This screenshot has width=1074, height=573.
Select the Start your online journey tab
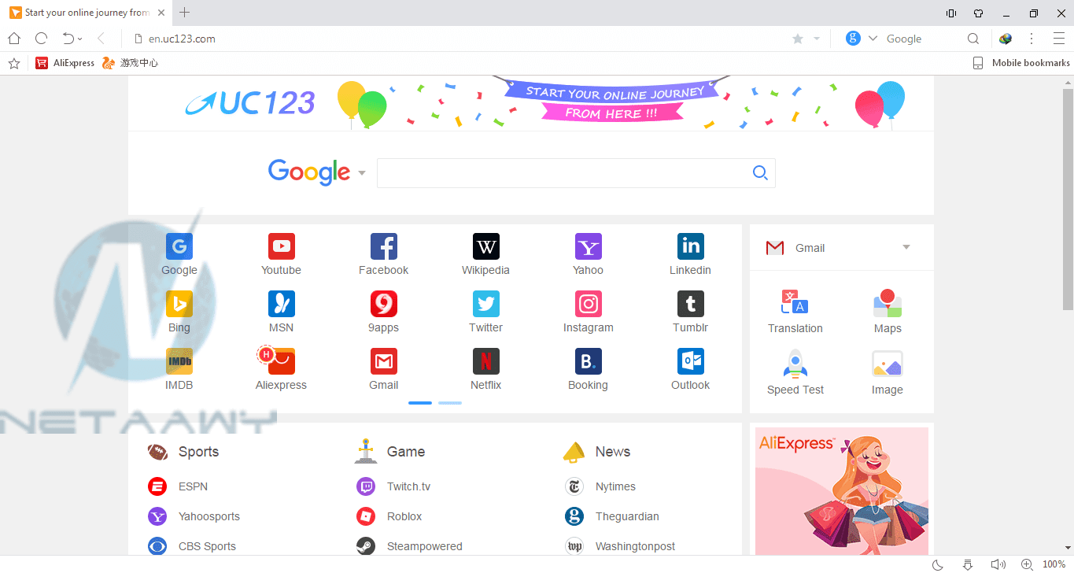pyautogui.click(x=87, y=13)
